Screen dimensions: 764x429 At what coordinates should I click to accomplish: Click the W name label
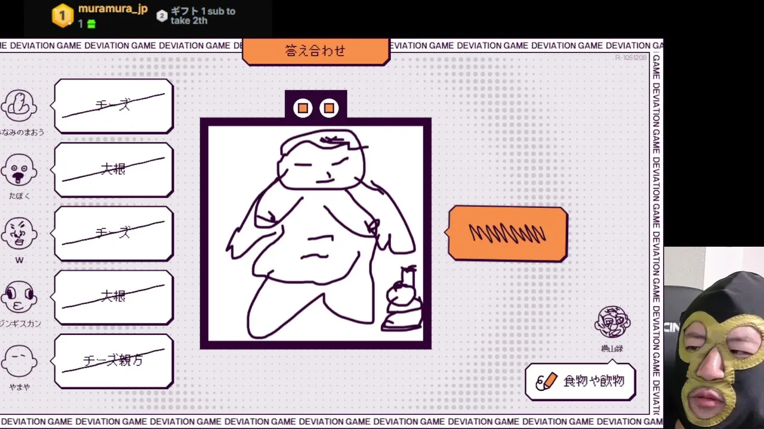[x=19, y=260]
